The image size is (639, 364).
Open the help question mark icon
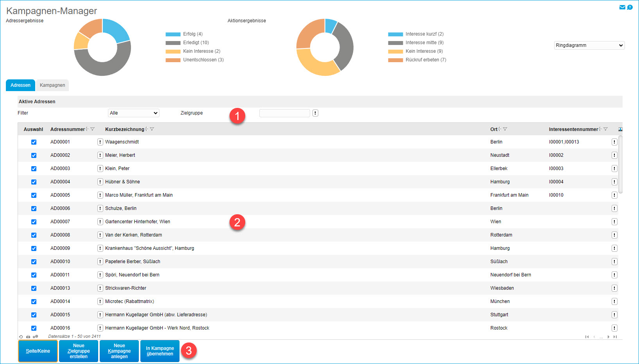point(630,7)
